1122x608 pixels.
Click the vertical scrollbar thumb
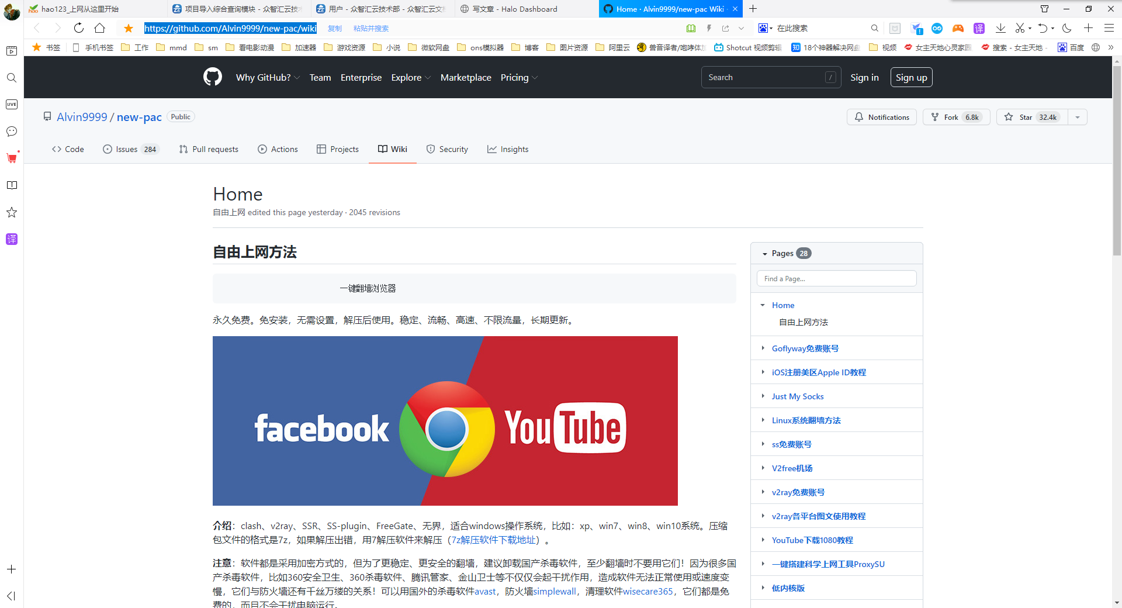tap(1117, 161)
